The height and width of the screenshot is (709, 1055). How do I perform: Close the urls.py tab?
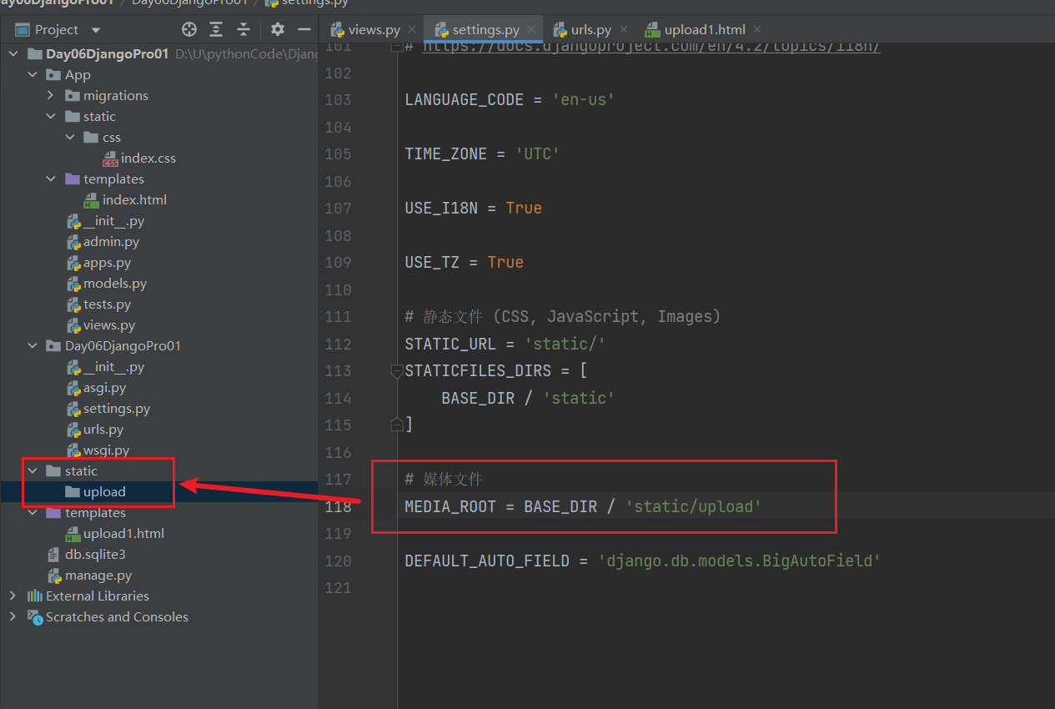pos(622,30)
